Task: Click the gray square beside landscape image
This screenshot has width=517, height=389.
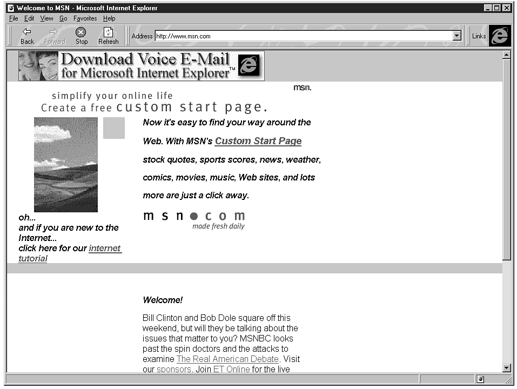Action: tap(114, 128)
